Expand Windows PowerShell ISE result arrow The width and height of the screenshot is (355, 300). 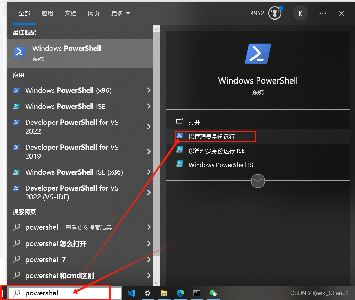click(149, 106)
